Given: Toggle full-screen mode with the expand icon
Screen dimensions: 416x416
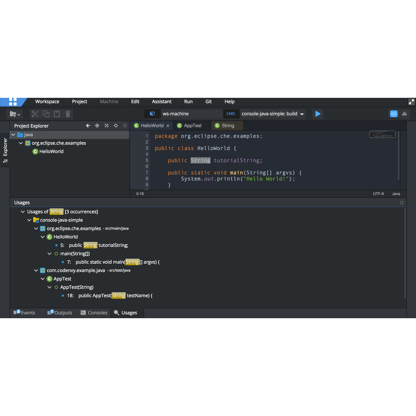Looking at the screenshot, I should pos(411,102).
